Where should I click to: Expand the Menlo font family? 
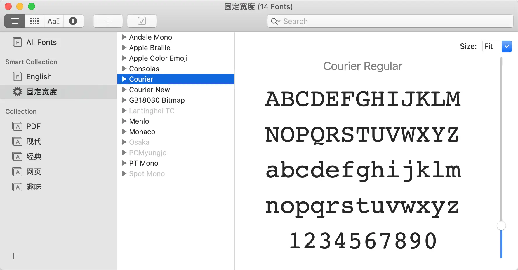click(x=124, y=121)
